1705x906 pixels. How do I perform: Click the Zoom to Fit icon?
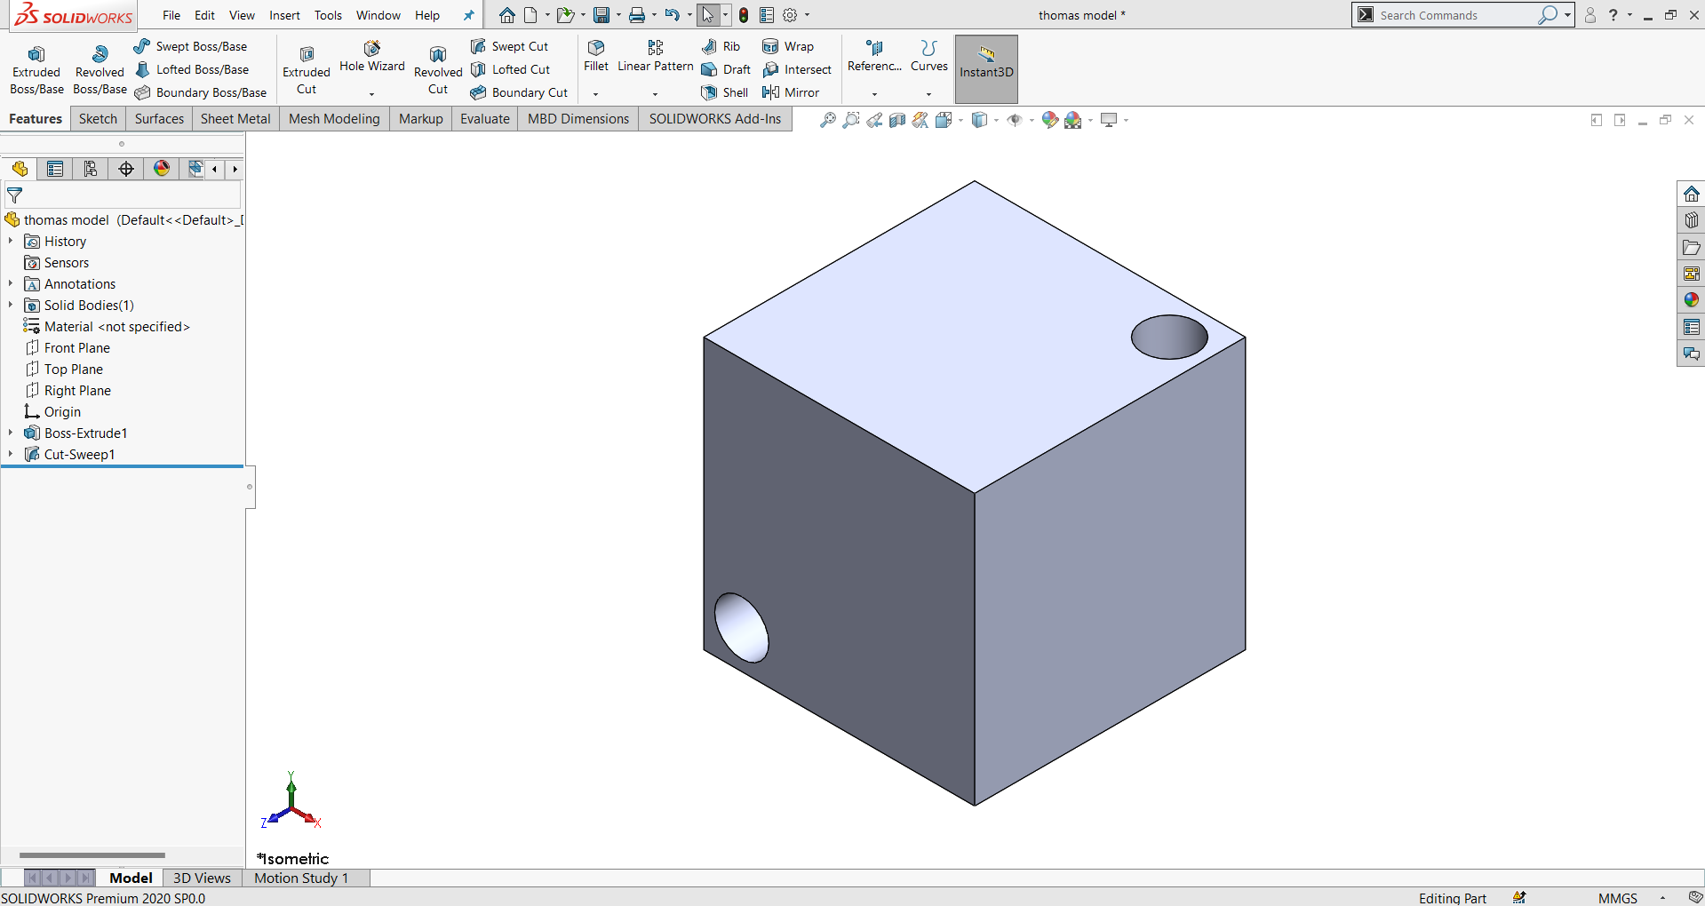[x=828, y=120]
